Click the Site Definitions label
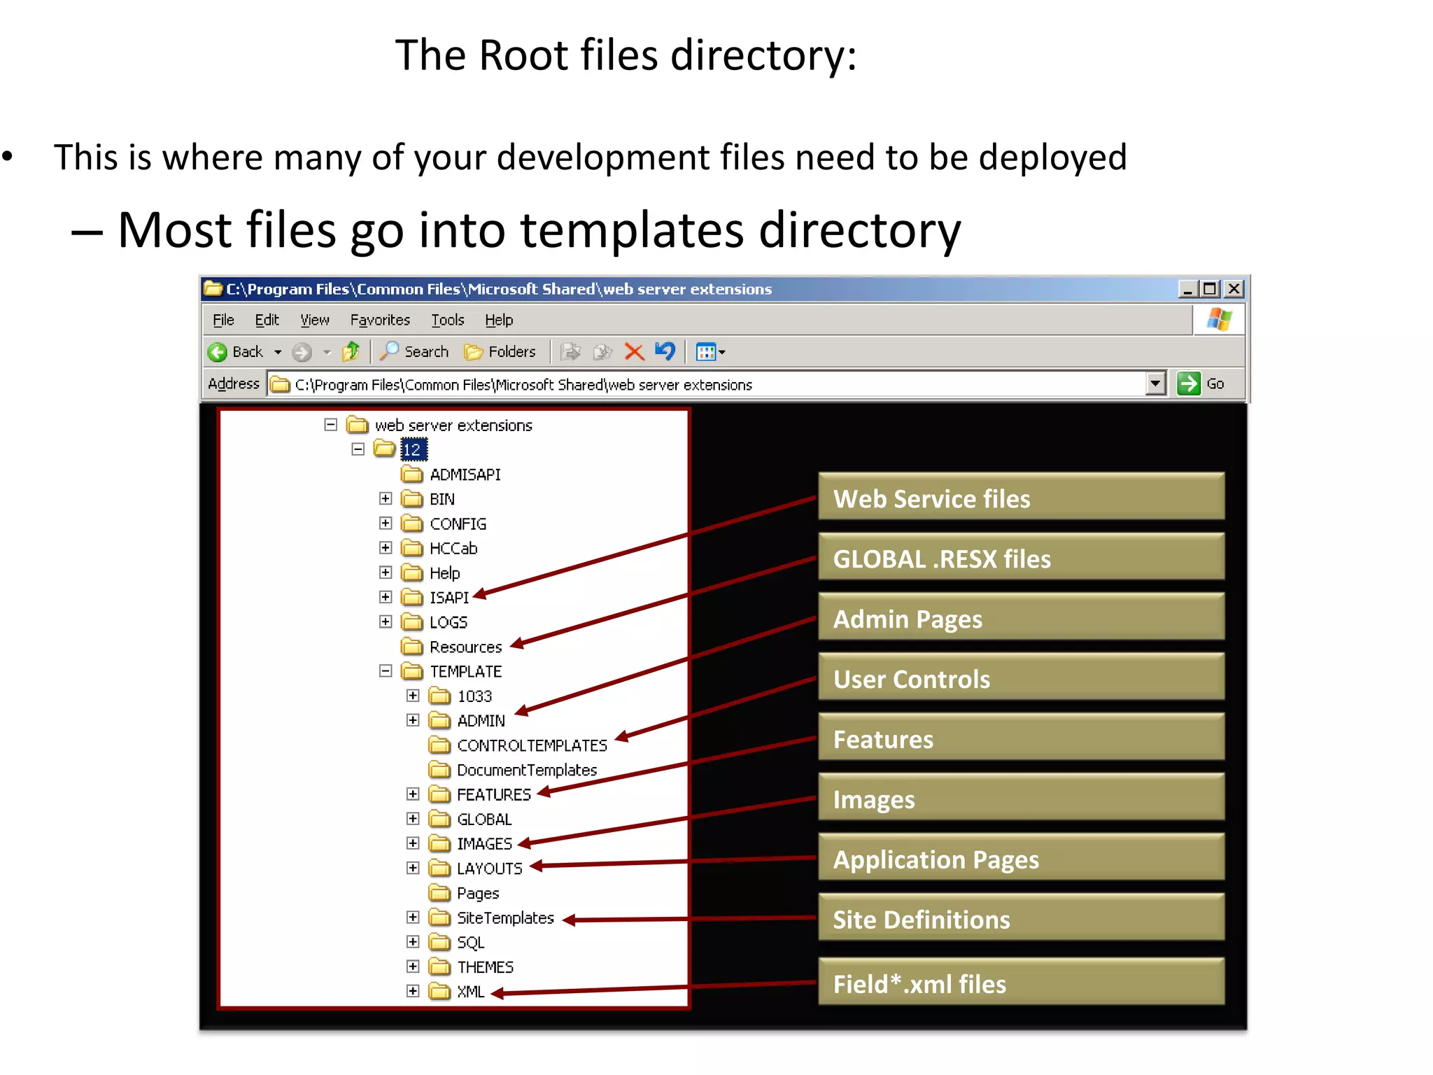The image size is (1433, 1075). (x=1021, y=918)
